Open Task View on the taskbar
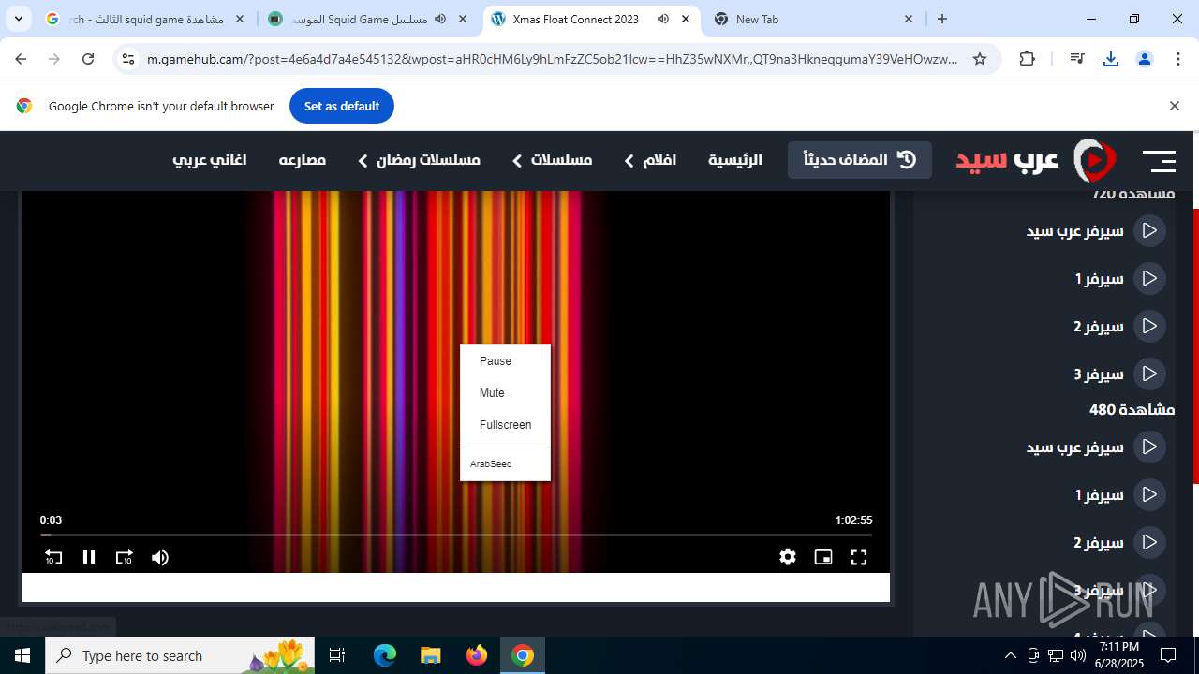This screenshot has width=1199, height=674. [x=337, y=655]
